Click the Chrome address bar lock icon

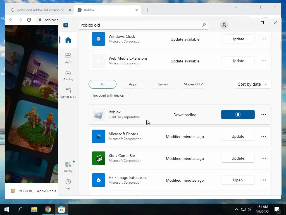click(x=40, y=20)
